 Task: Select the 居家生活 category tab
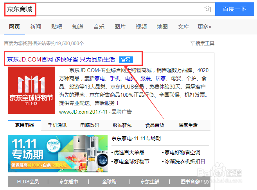tap(188, 125)
